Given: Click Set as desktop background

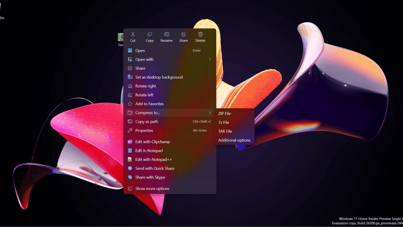Looking at the screenshot, I should 159,77.
